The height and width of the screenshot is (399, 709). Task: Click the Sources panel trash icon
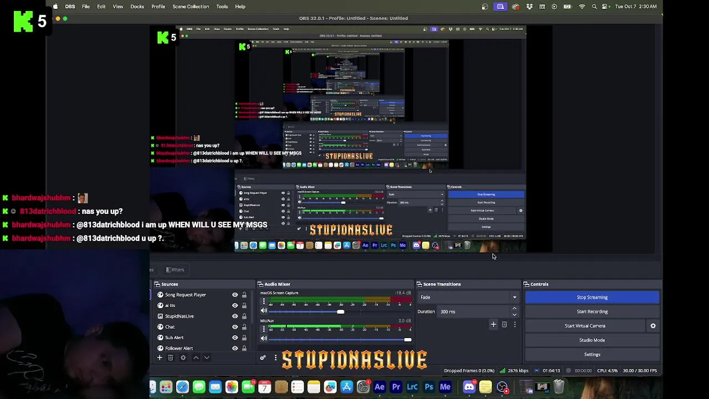tap(171, 358)
